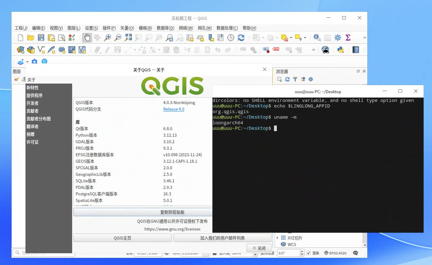The width and height of the screenshot is (432, 265).
Task: Open the 矢量(O) menu
Action: point(127,28)
